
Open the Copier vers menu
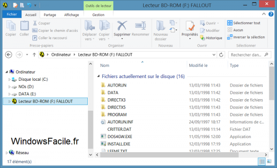pos(104,30)
